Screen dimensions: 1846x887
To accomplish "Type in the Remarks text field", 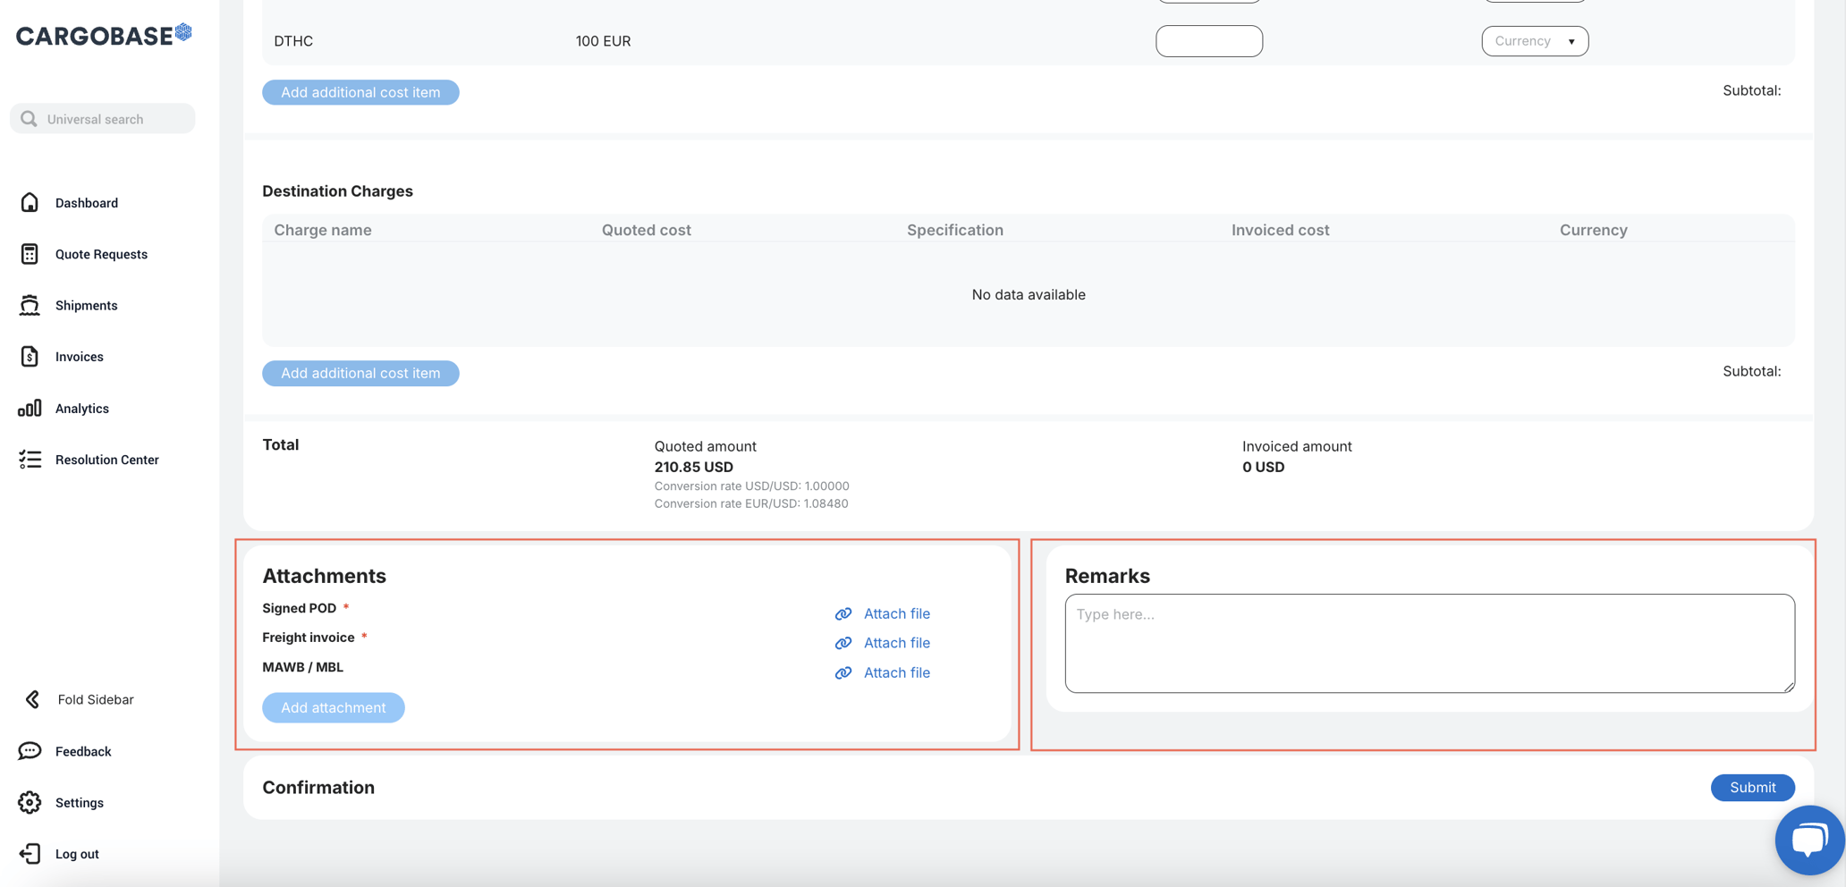I will coord(1428,643).
